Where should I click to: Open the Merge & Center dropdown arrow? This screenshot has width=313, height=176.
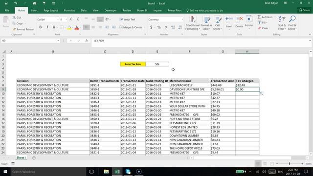(144, 27)
